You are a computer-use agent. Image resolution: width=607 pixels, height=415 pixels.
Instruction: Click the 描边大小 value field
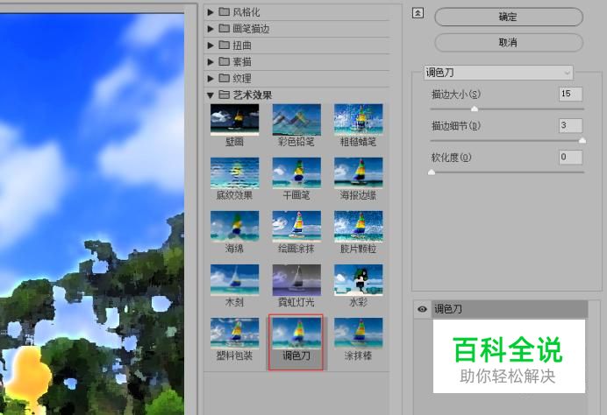[571, 94]
